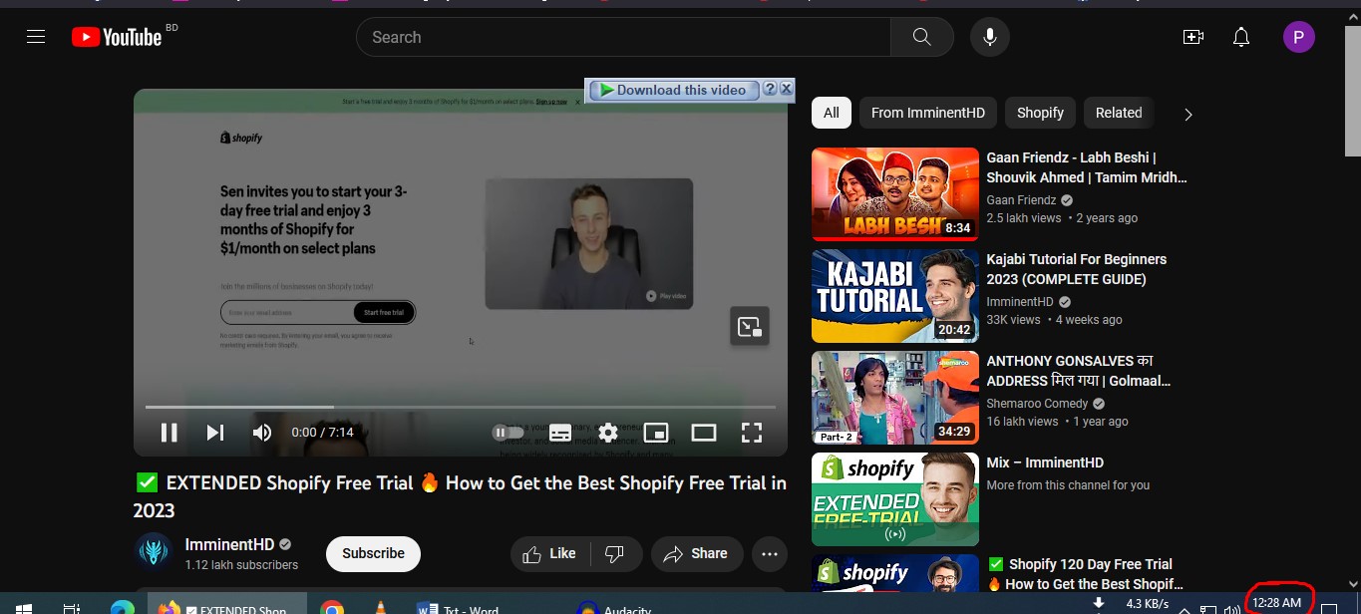This screenshot has width=1361, height=614.
Task: Select the From ImminentHD chip
Action: [x=928, y=113]
